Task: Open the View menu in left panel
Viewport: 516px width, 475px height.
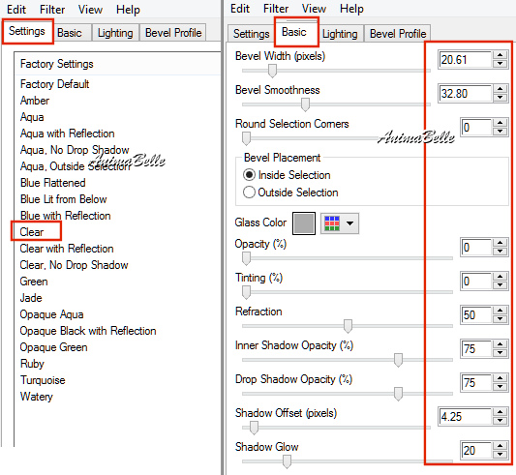Action: click(90, 10)
